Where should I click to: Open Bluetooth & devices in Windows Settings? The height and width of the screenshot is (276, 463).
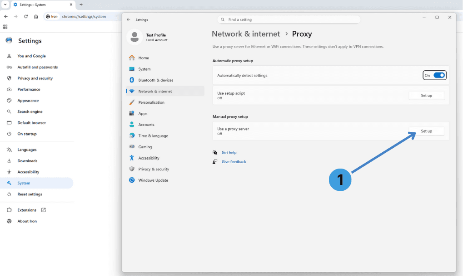165,80
